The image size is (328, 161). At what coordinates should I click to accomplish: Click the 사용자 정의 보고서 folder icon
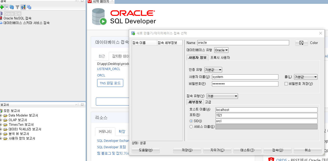[6, 139]
